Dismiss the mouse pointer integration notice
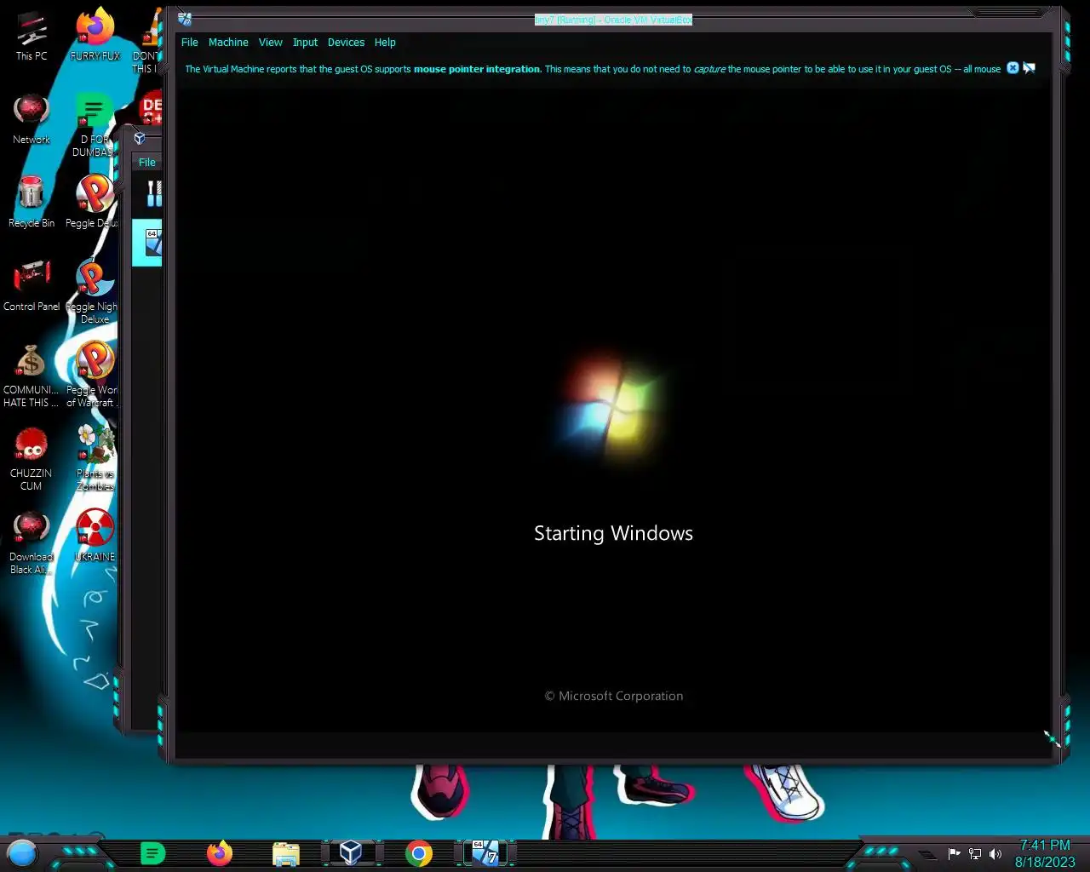This screenshot has width=1090, height=872. 1013,68
